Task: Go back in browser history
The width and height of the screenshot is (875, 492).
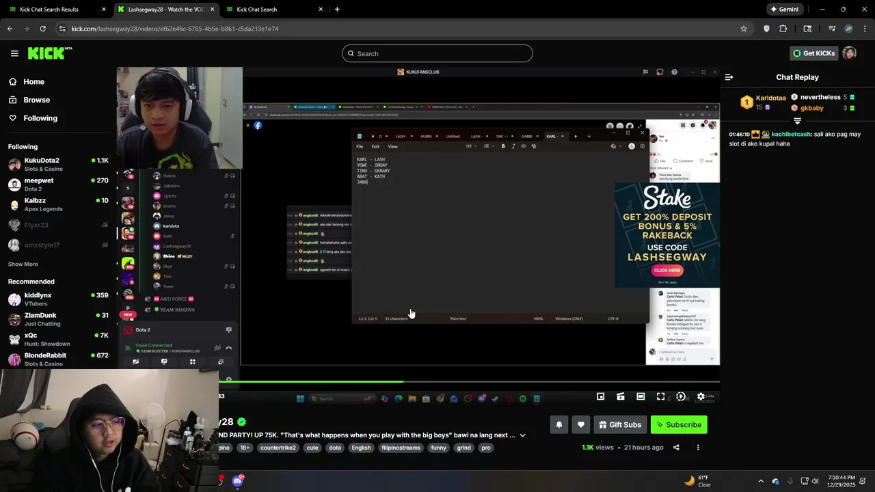Action: click(10, 29)
